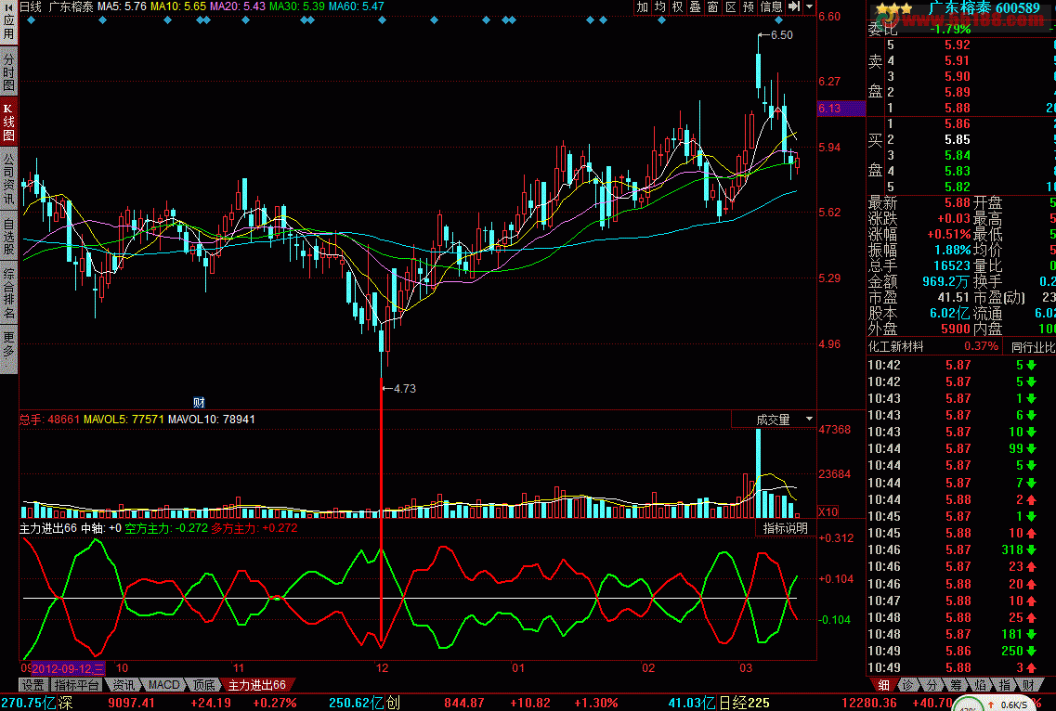Viewport: 1056px width, 711px height.
Task: Select the 细 detail tab
Action: point(883,685)
